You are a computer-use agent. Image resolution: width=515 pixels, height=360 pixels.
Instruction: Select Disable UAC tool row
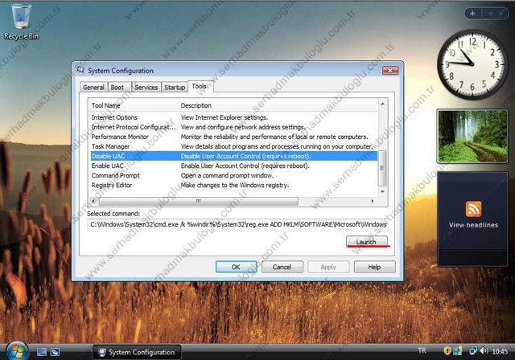[x=234, y=156]
